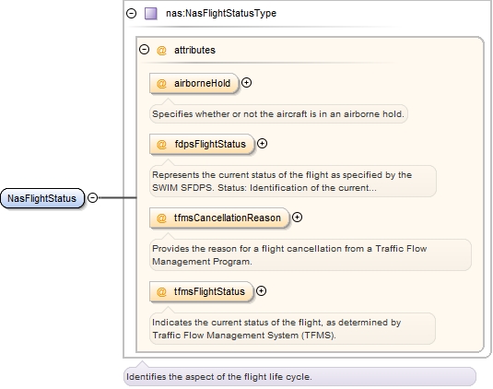Collapse the attributes group
This screenshot has height=389, width=493.
point(145,50)
